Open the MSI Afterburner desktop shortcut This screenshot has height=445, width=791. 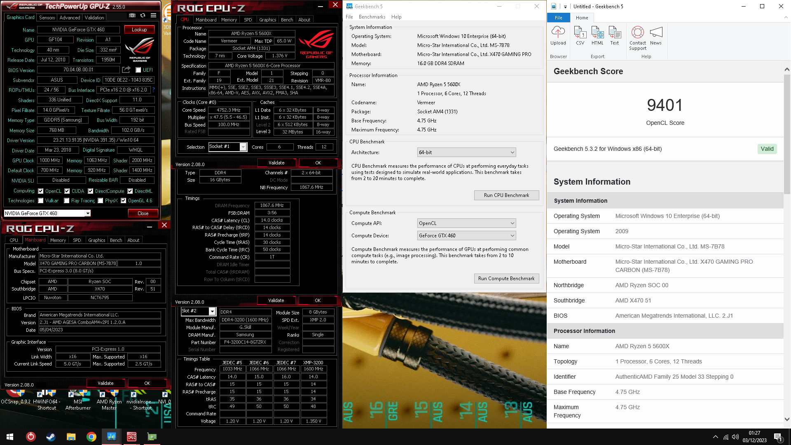78,400
